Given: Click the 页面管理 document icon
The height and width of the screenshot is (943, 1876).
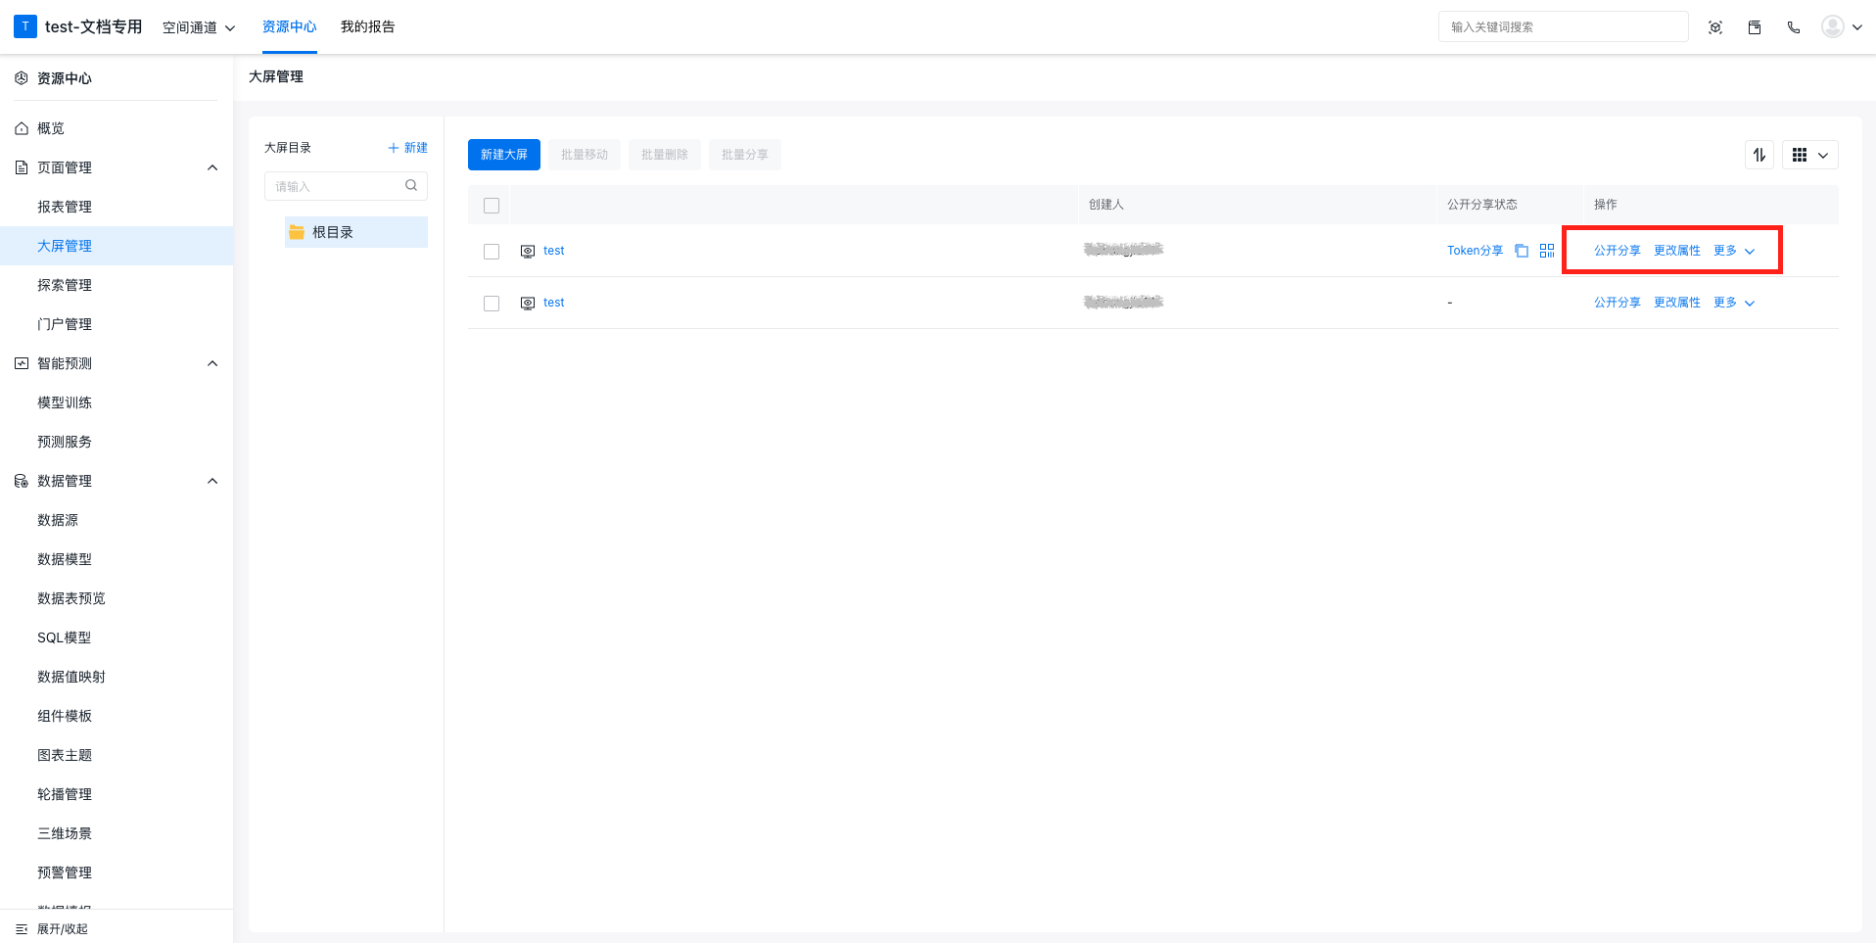Looking at the screenshot, I should [x=22, y=167].
